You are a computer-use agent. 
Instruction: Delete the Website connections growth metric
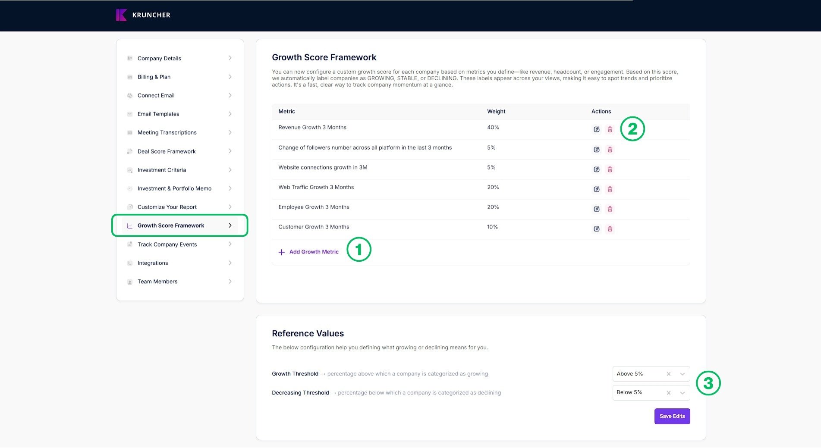(x=610, y=169)
